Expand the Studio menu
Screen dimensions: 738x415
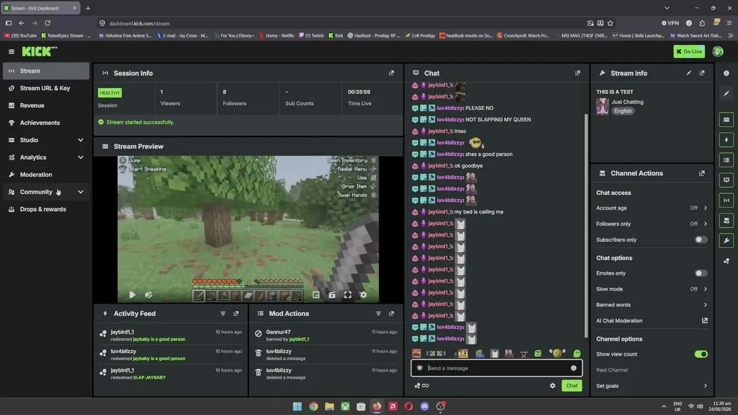(46, 140)
